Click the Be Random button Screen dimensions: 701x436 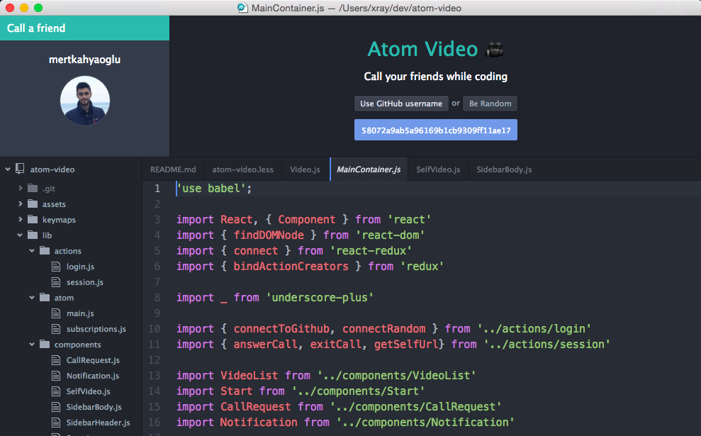tap(490, 104)
